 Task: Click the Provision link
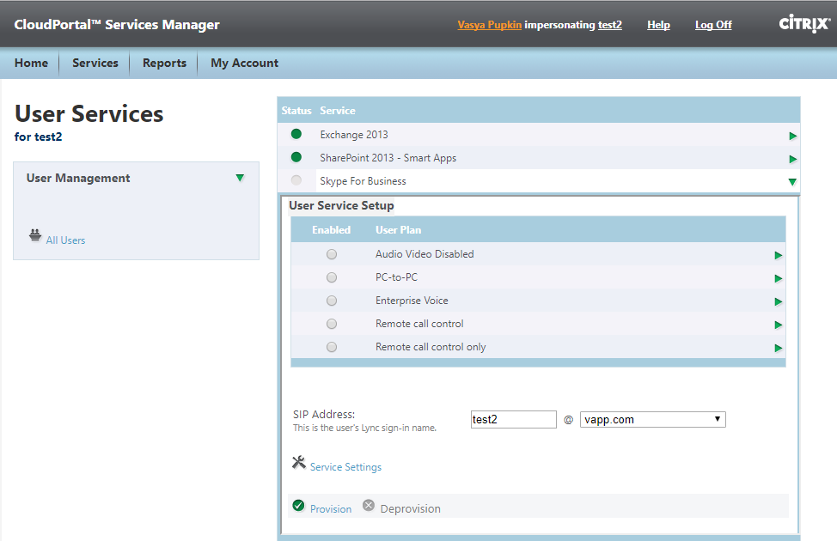tap(331, 509)
